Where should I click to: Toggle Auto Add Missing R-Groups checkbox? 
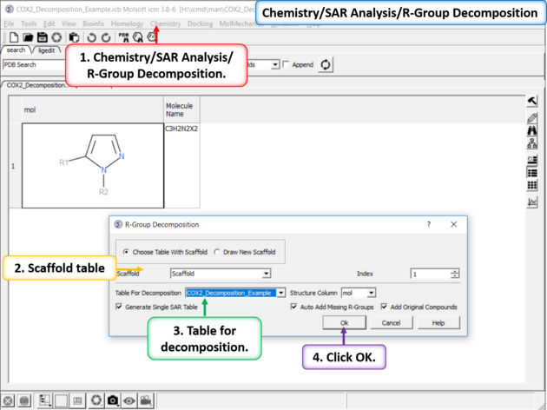pyautogui.click(x=293, y=307)
